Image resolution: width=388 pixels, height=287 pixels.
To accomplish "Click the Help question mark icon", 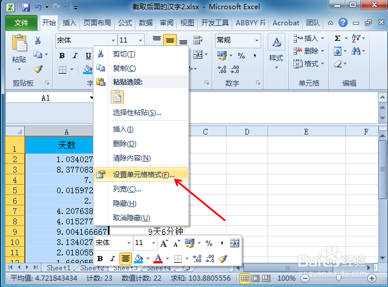I will [x=342, y=22].
